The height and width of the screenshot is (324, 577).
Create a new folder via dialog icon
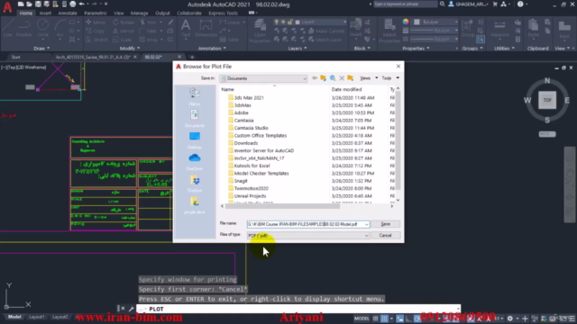351,78
